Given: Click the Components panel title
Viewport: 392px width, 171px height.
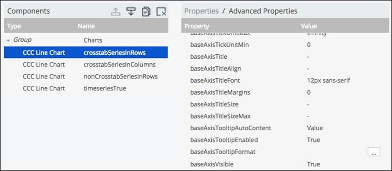Looking at the screenshot, I should (x=28, y=11).
